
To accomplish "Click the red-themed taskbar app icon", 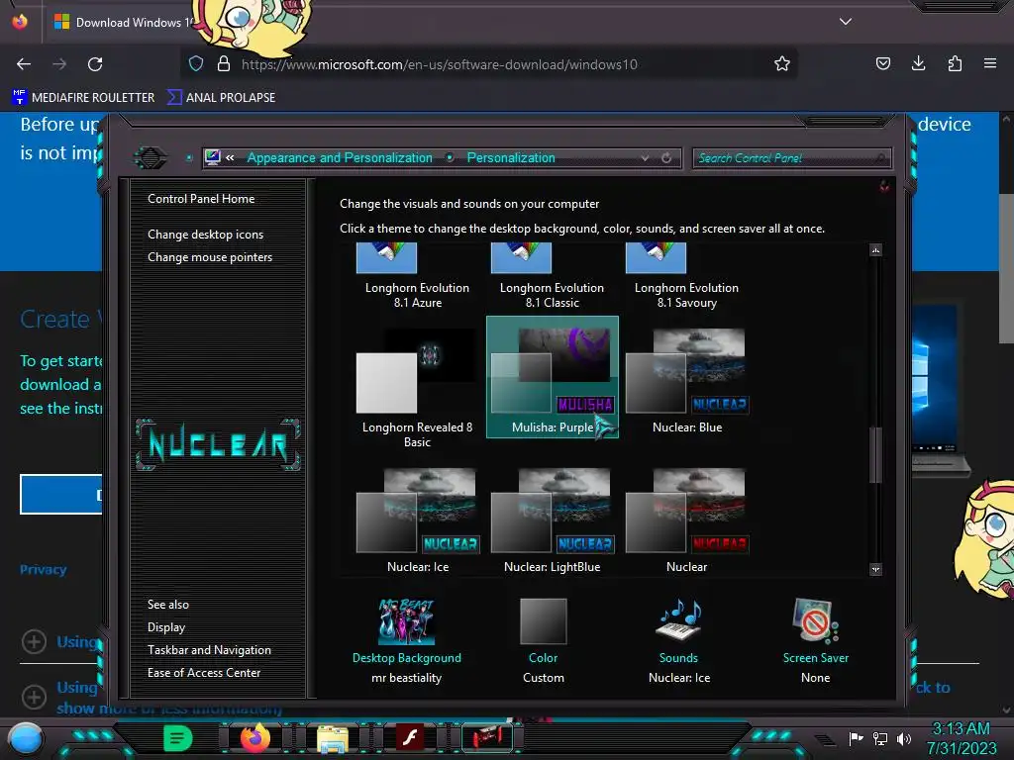I will click(x=487, y=737).
